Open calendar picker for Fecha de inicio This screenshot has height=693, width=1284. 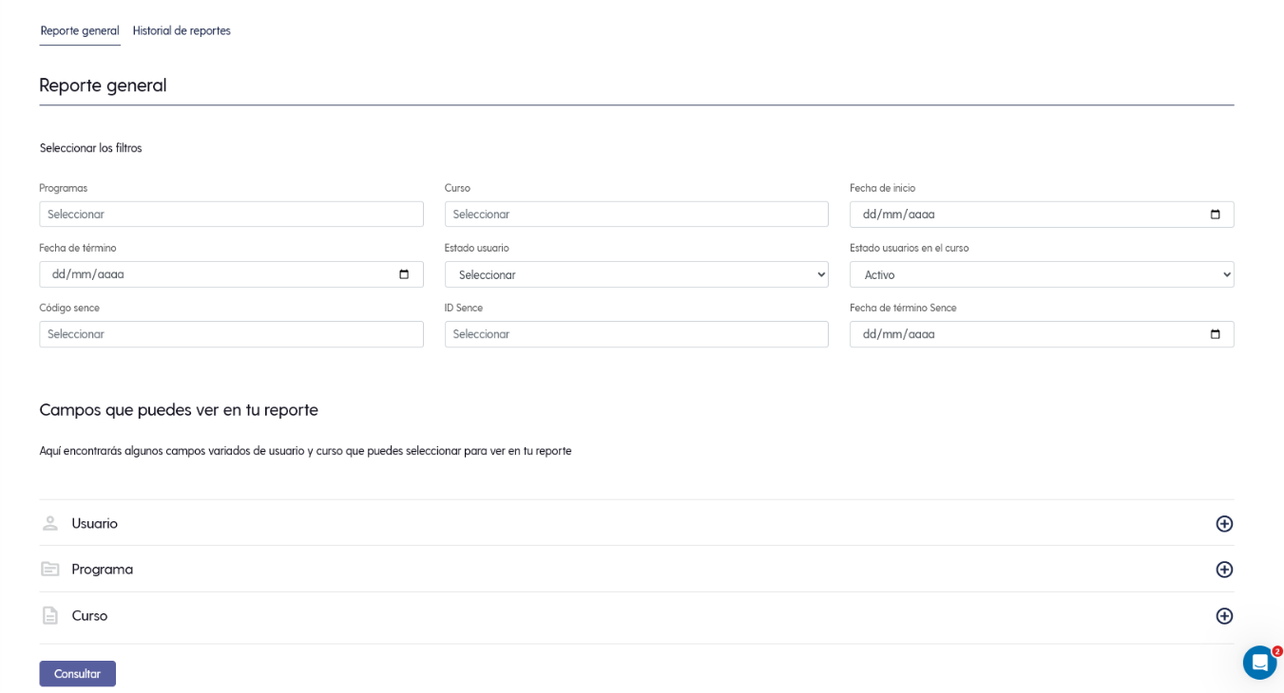[x=1216, y=215]
